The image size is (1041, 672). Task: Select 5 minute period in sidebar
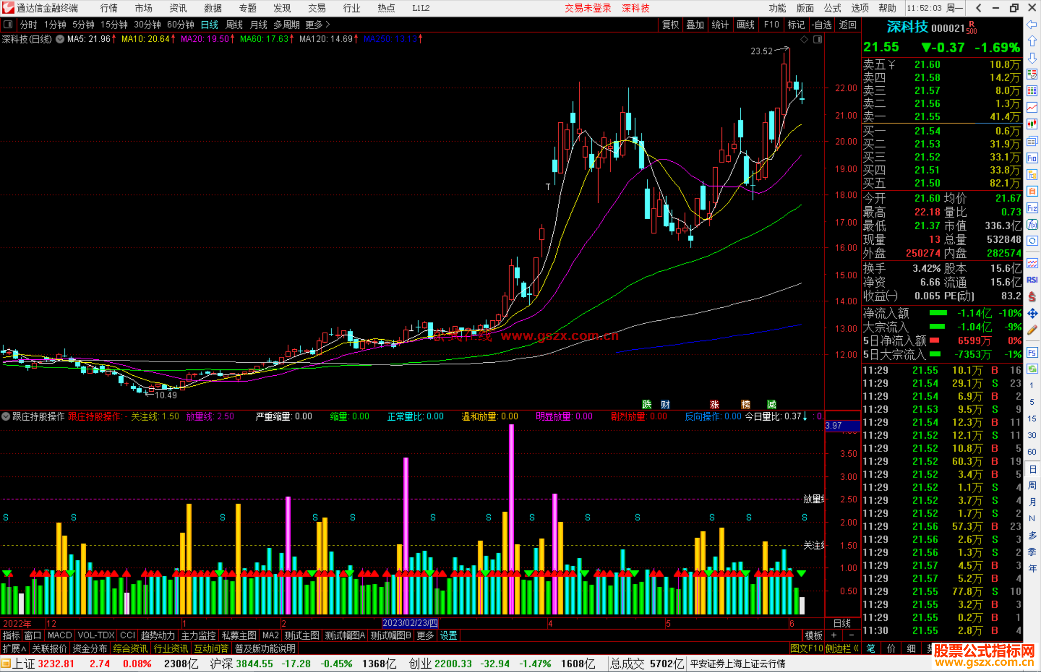1032,402
